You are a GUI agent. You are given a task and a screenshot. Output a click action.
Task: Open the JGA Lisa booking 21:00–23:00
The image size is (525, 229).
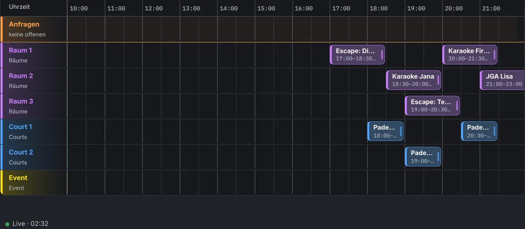click(x=502, y=80)
